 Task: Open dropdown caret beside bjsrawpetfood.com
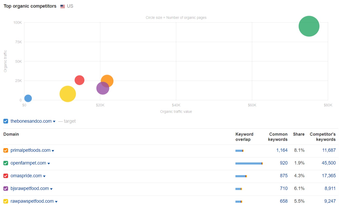[x=51, y=189]
